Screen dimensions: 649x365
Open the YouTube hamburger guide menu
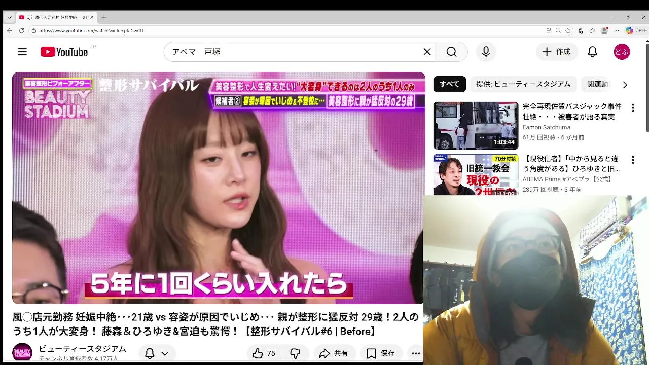[x=22, y=52]
